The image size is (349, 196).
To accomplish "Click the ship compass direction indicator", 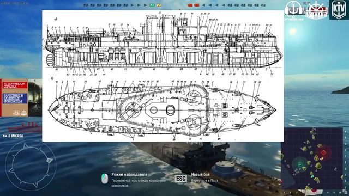I will coord(31,166).
